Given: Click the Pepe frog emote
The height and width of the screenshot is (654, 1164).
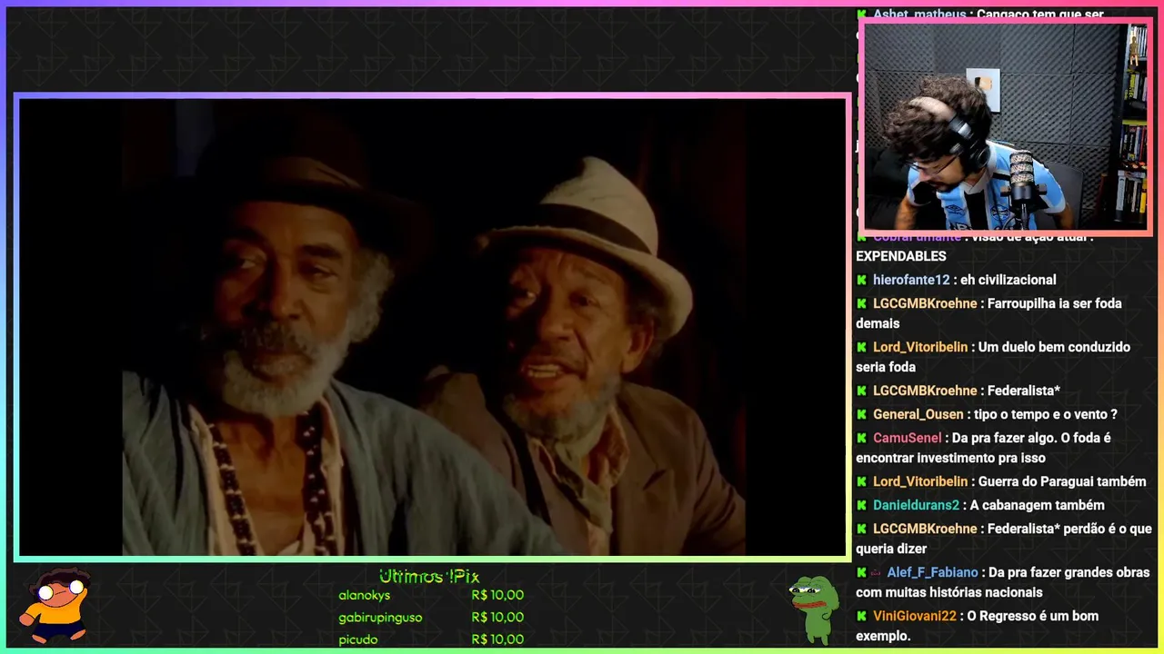Looking at the screenshot, I should coord(814,609).
